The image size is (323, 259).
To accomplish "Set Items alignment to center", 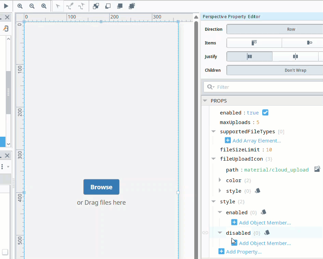I will tap(302, 43).
